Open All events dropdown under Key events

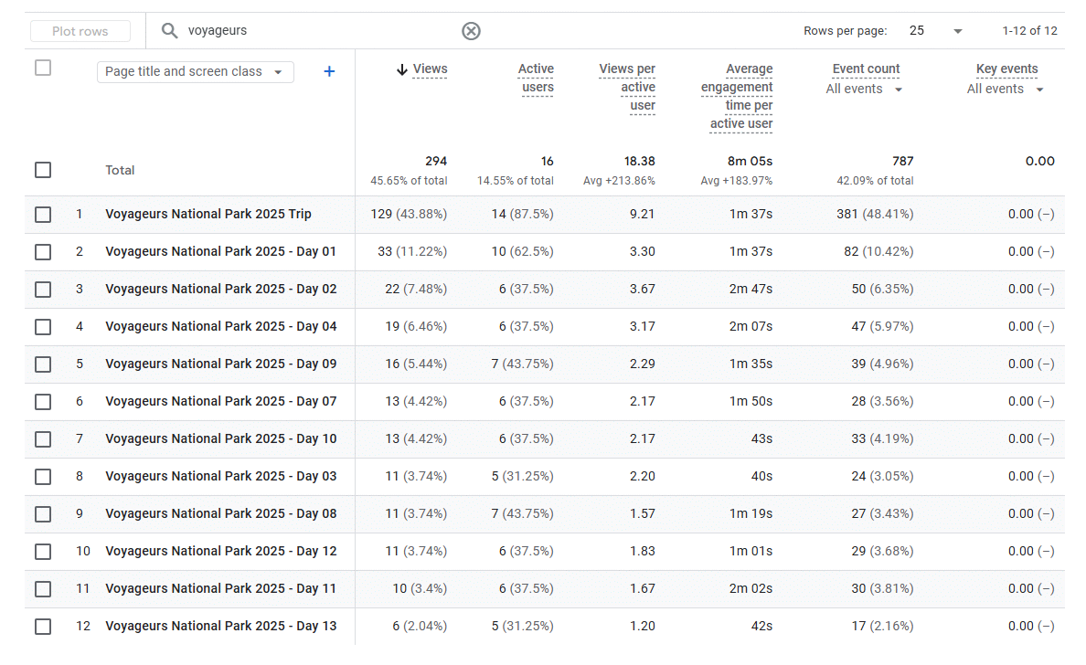[x=1005, y=90]
